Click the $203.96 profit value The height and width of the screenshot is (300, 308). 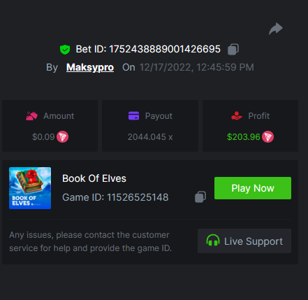click(244, 137)
